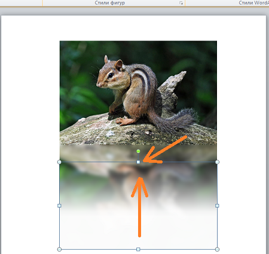This screenshot has width=269, height=254.
Task: Select the chipmunk photo
Action: tap(138, 93)
